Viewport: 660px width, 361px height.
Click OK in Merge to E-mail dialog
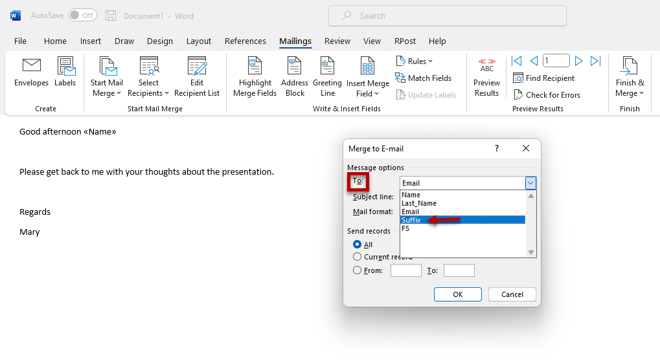point(457,294)
